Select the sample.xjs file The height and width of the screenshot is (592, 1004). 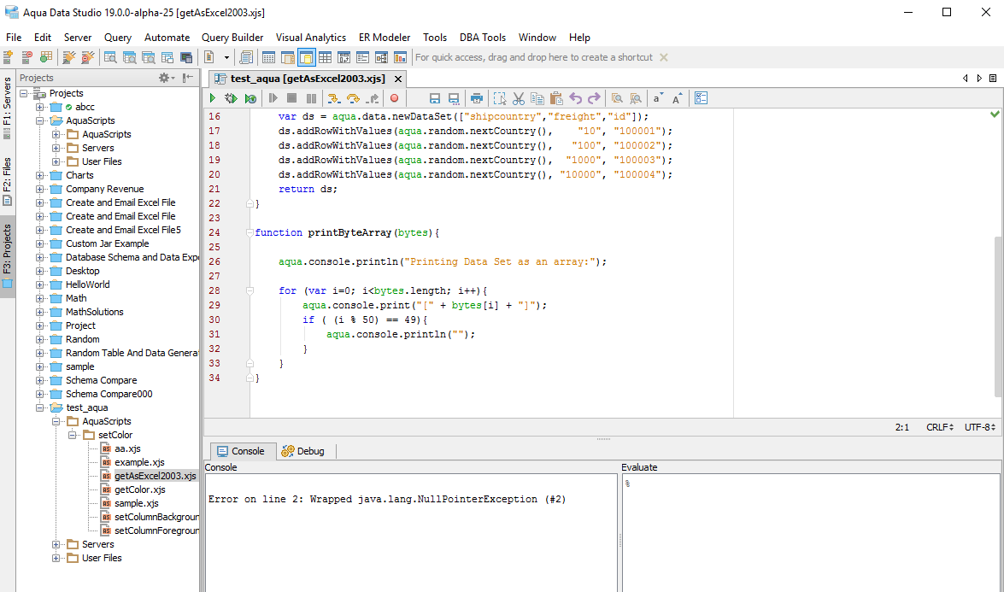[137, 504]
